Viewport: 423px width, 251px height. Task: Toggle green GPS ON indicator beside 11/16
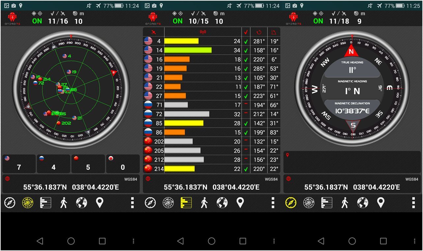(x=37, y=21)
